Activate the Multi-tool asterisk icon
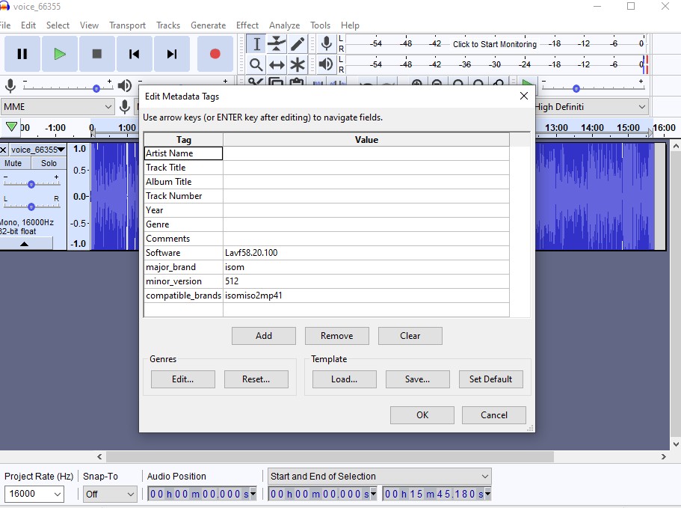 pos(298,65)
